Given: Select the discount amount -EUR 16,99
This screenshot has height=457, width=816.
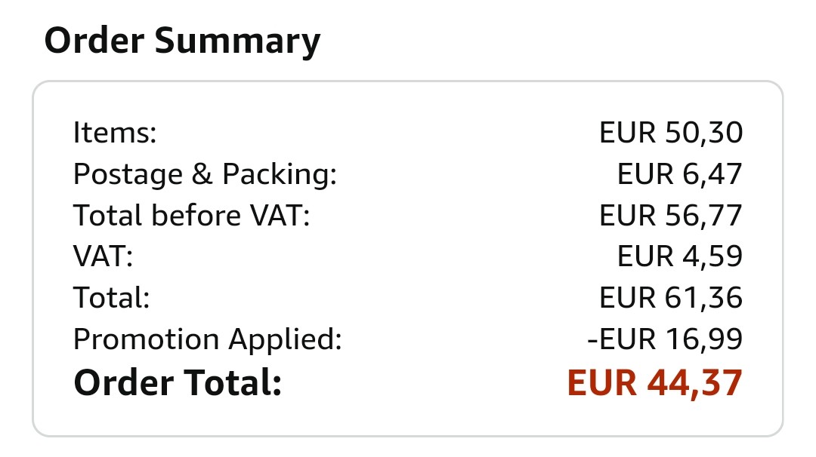Looking at the screenshot, I should click(665, 339).
